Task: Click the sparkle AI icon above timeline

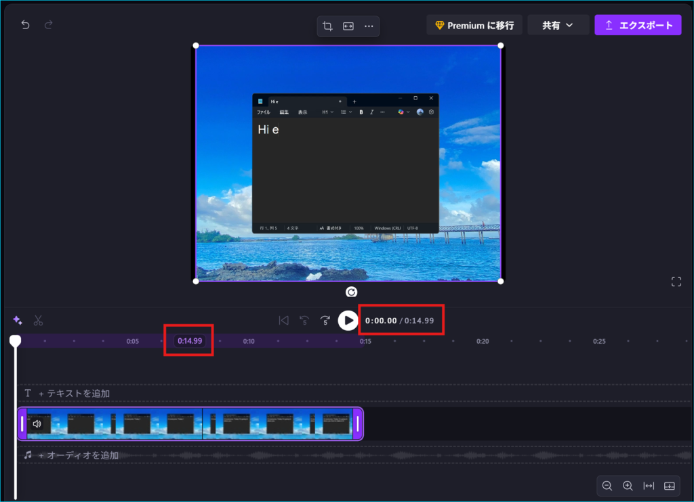Action: [x=18, y=320]
